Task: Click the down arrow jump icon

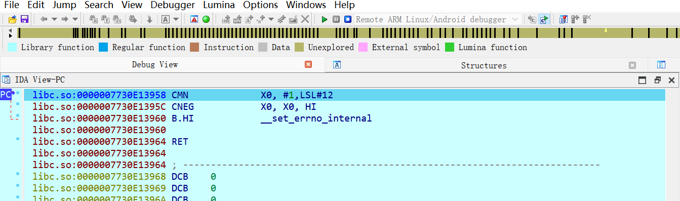Action: pos(149,19)
